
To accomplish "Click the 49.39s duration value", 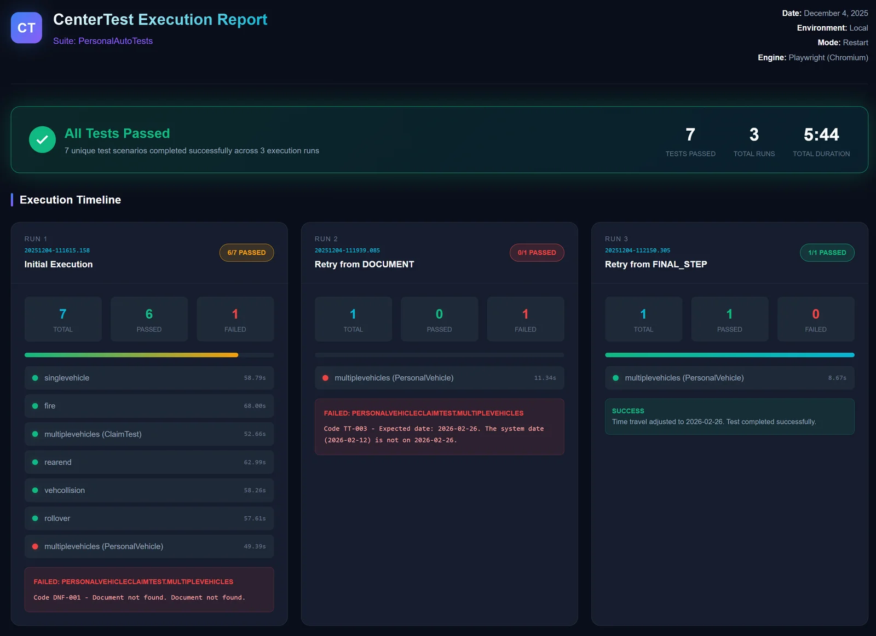I will (255, 546).
